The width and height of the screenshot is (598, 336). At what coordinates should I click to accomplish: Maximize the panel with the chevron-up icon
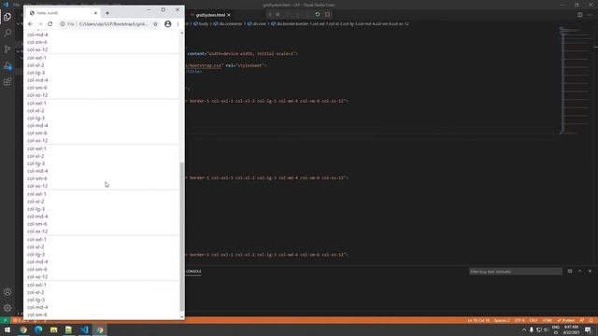coord(579,272)
